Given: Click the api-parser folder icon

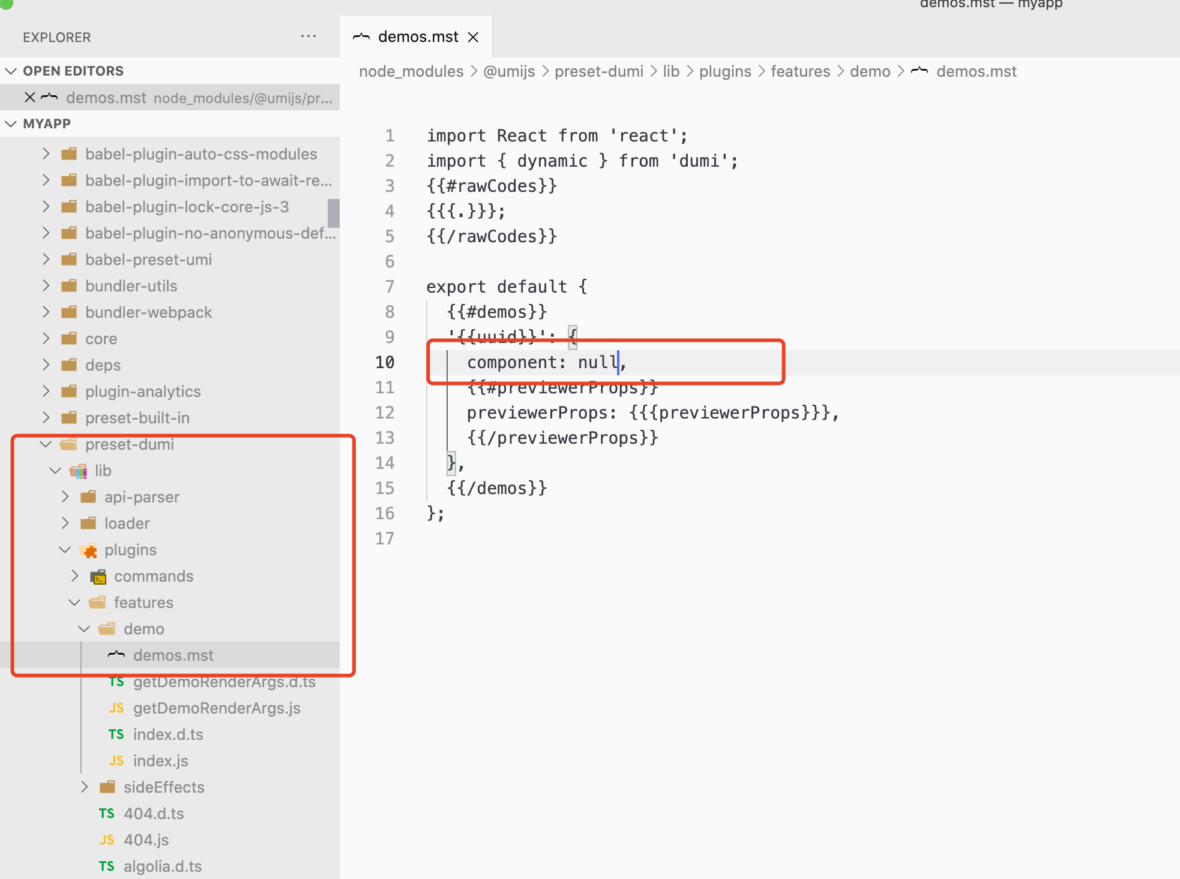Looking at the screenshot, I should 88,496.
